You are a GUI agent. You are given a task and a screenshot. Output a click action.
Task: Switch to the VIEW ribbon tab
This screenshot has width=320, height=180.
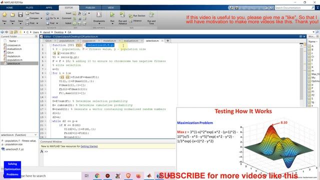pos(110,8)
